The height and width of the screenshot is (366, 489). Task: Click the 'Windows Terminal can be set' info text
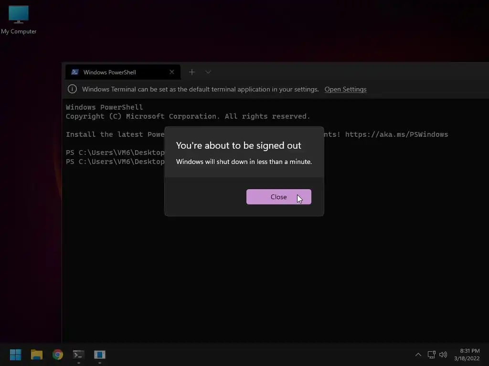coord(200,89)
